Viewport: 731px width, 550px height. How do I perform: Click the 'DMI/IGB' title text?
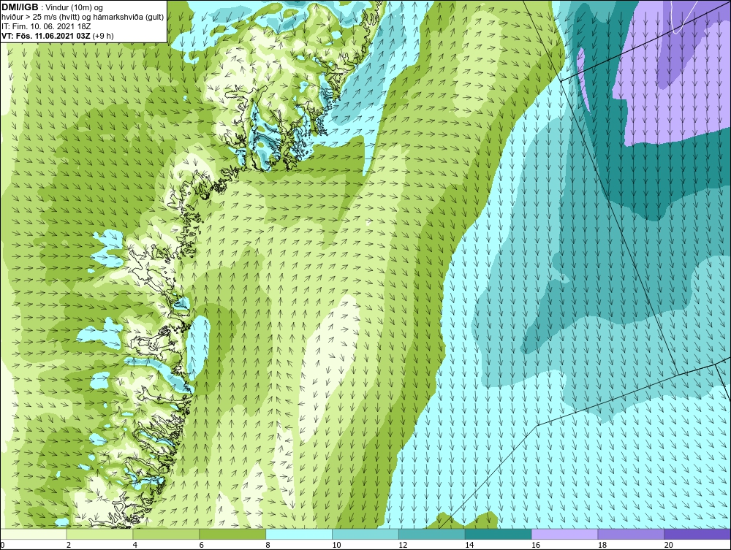pos(20,7)
